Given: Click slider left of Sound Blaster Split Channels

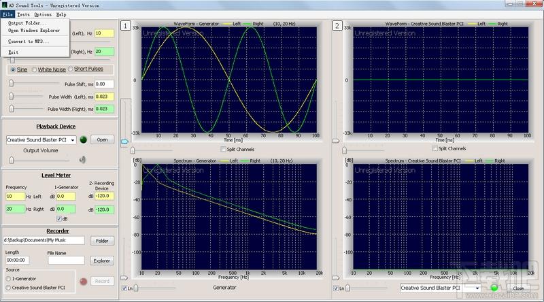Looking at the screenshot, I should tap(344, 150).
